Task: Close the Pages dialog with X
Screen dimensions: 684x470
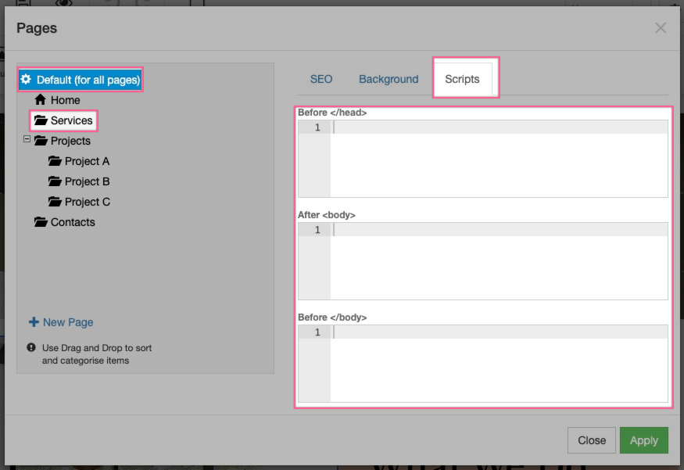Action: (661, 28)
